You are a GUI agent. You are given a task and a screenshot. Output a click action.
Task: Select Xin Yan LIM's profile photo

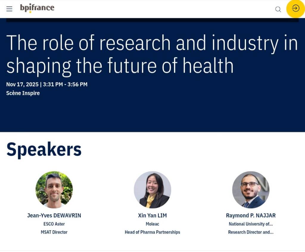(152, 190)
